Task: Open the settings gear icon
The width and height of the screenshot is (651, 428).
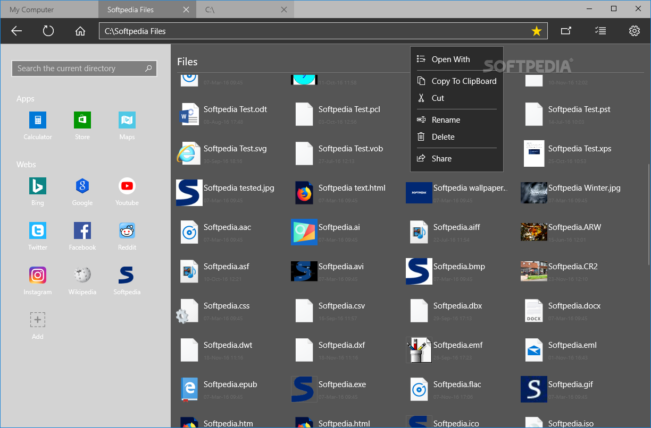Action: [x=634, y=31]
